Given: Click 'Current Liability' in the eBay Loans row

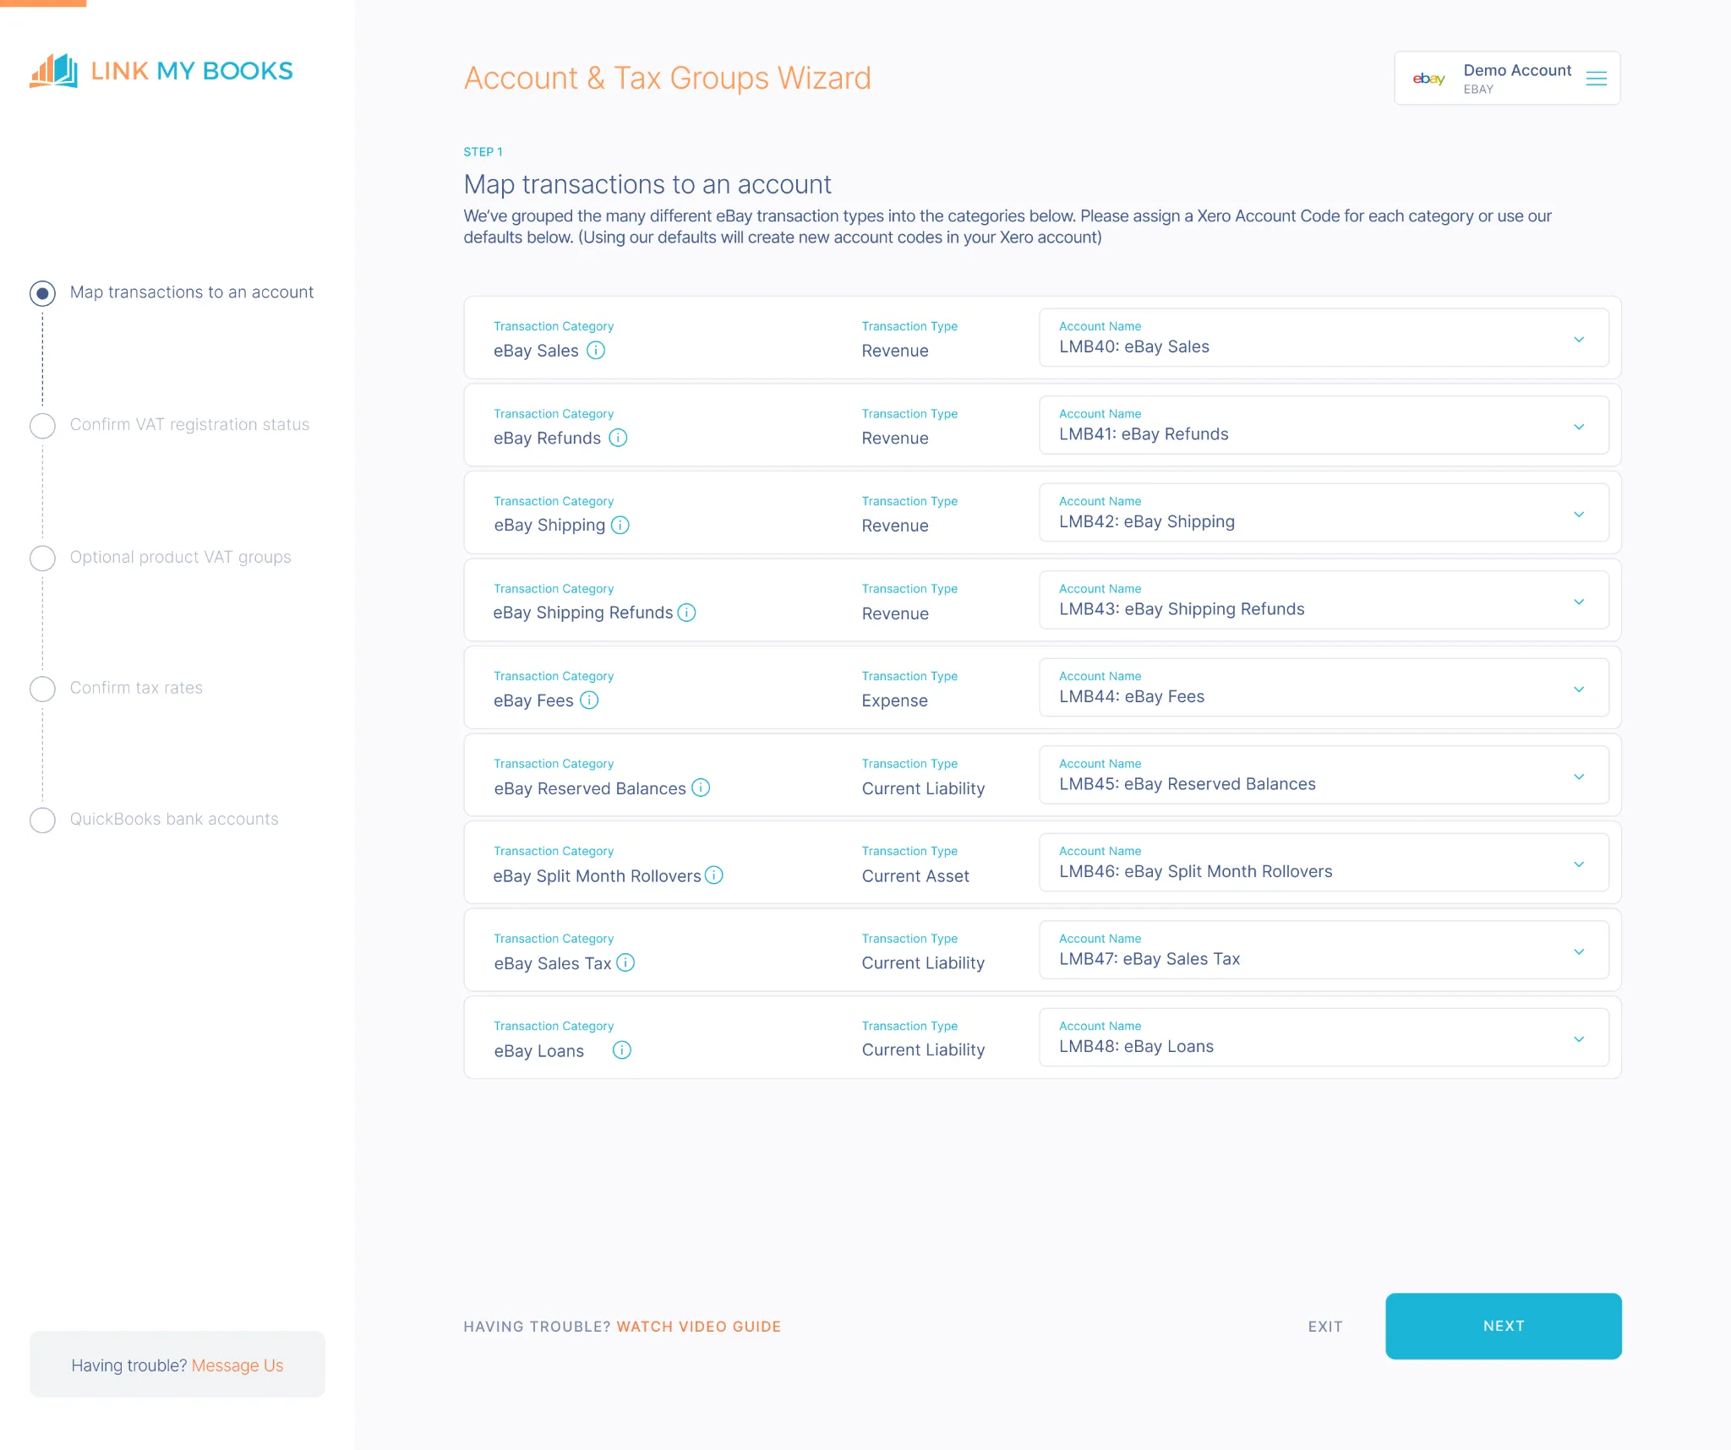Looking at the screenshot, I should (923, 1050).
